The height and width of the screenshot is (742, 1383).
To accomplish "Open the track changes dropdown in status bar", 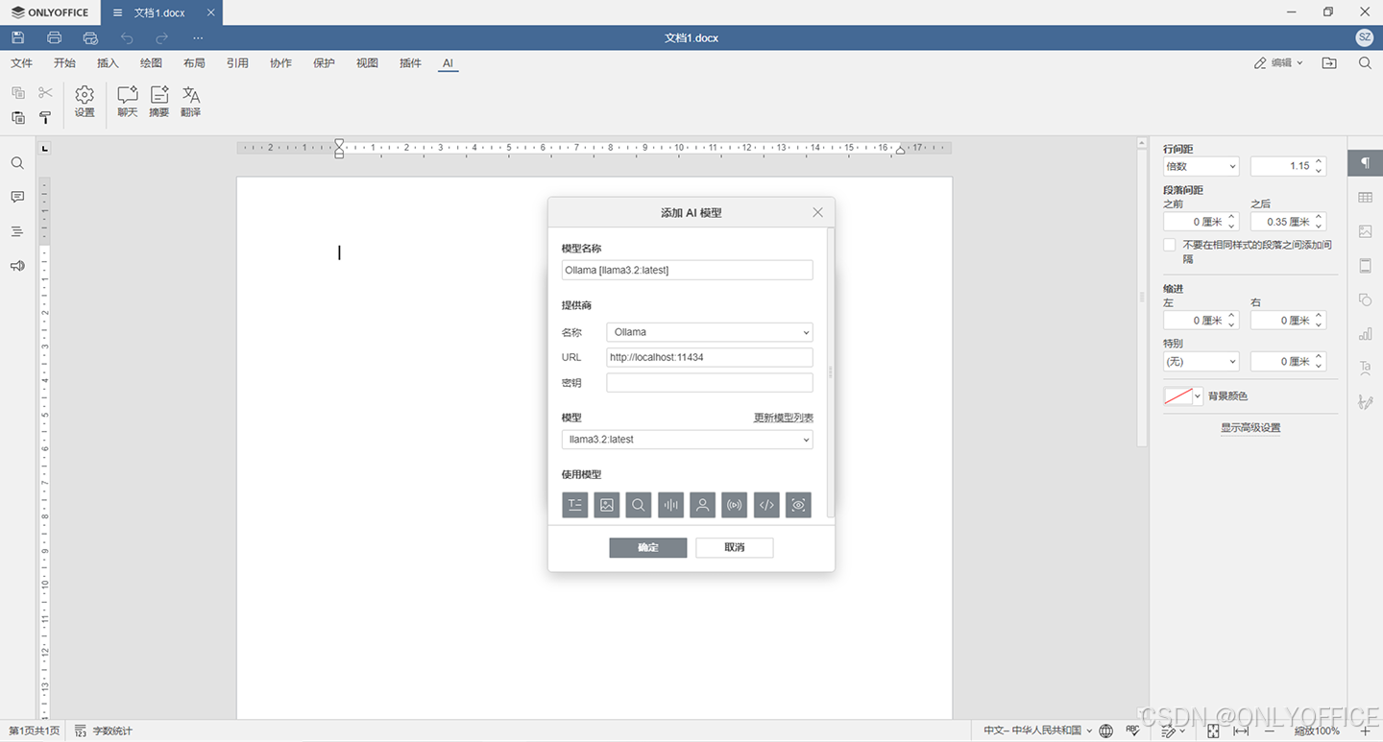I will click(1174, 731).
